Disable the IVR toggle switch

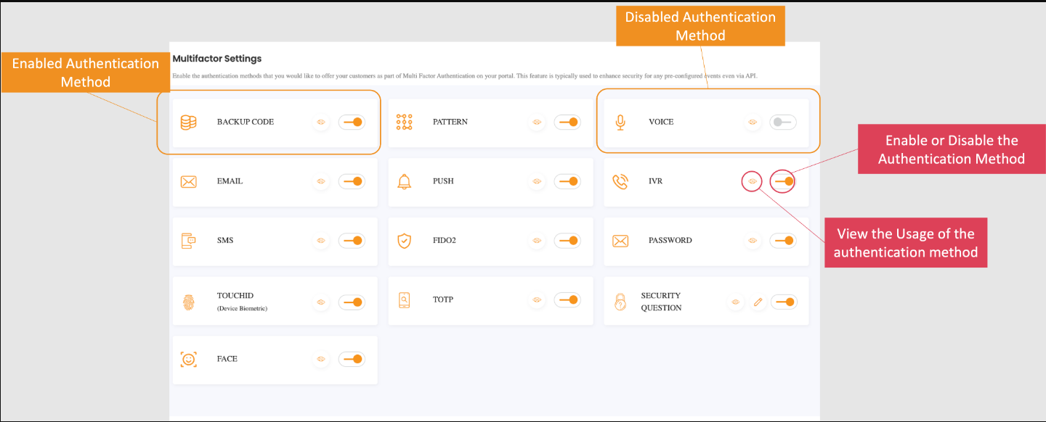click(782, 181)
